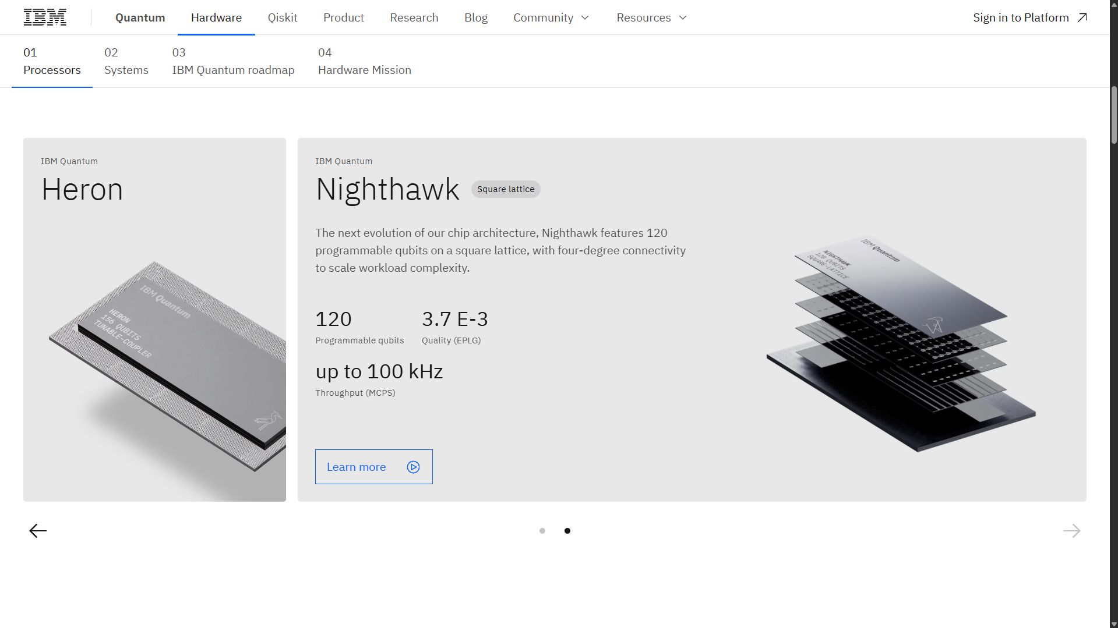The image size is (1118, 628).
Task: Click the play icon in Learn more
Action: (x=413, y=467)
